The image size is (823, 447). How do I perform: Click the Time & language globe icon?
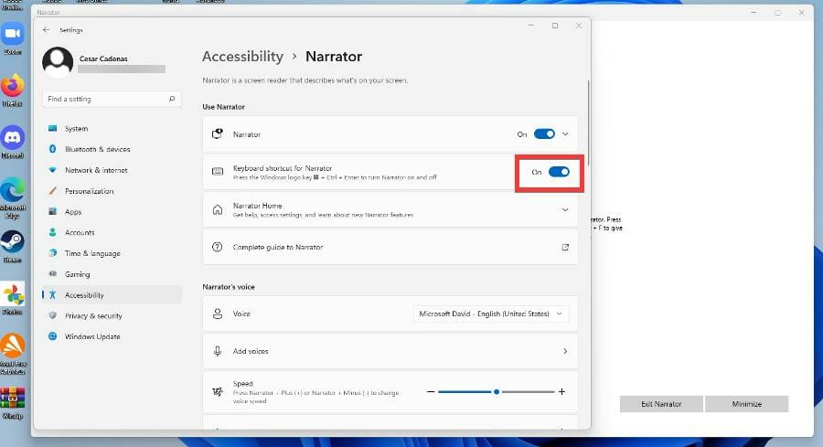[x=52, y=253]
